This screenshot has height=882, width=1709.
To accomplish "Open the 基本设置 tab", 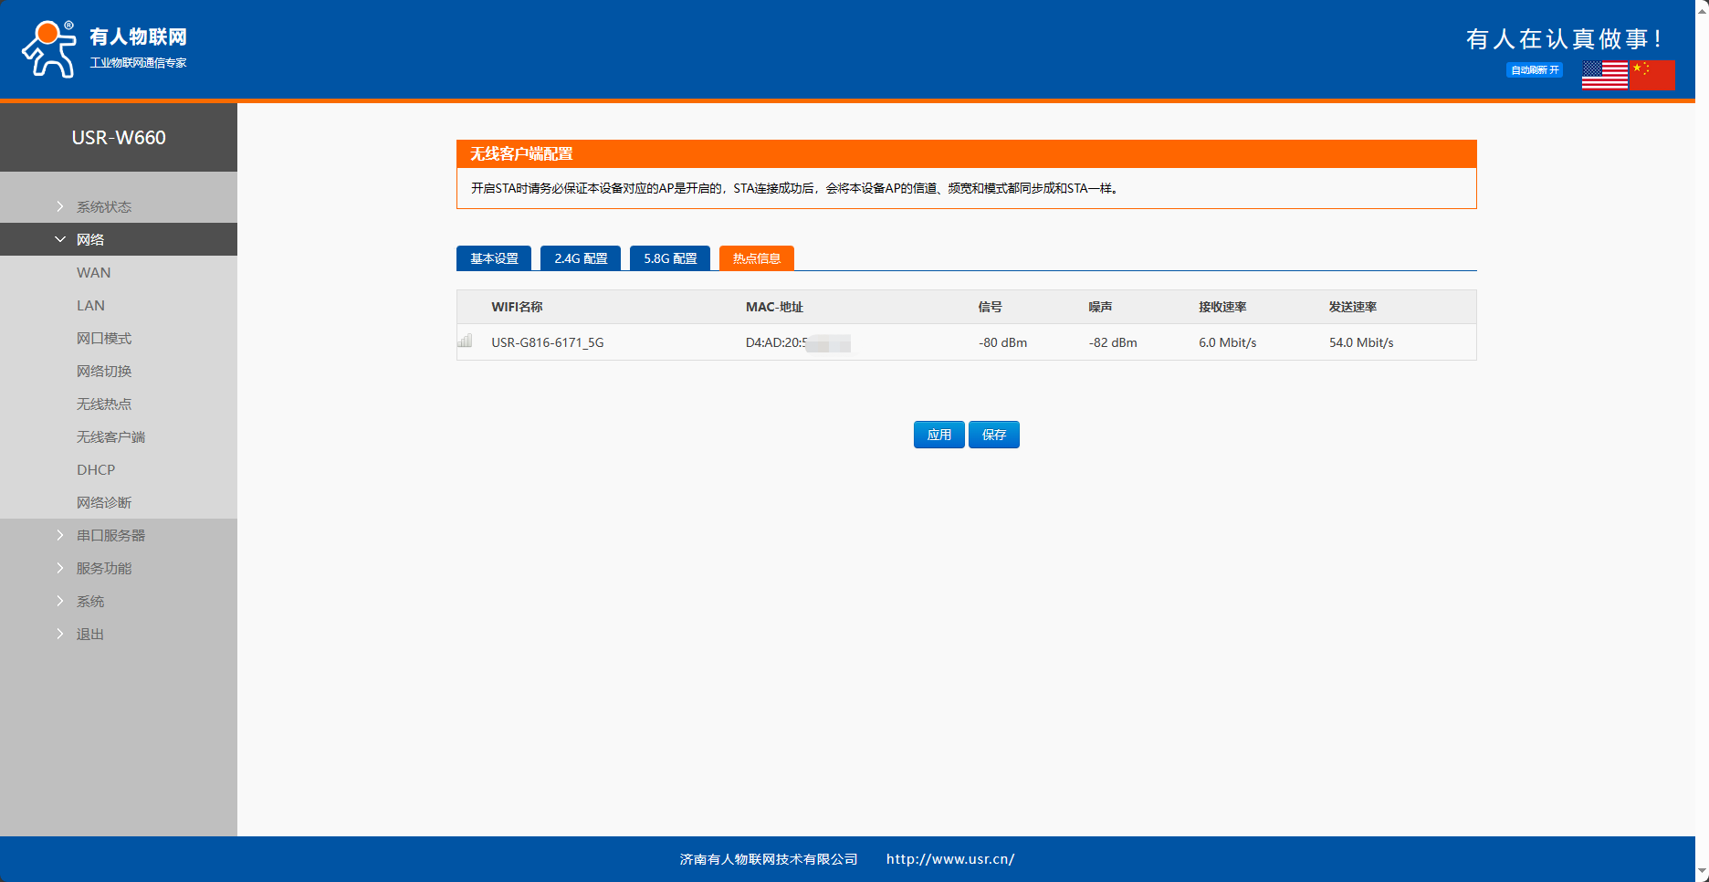I will [494, 258].
